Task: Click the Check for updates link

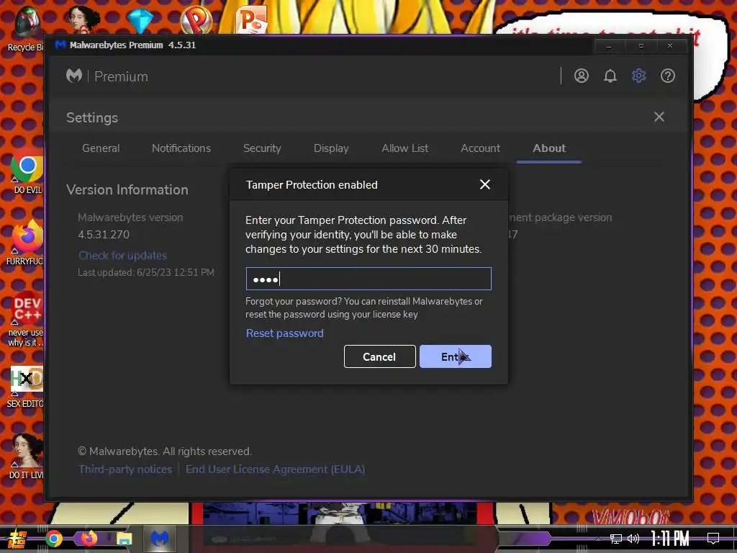Action: click(x=122, y=256)
